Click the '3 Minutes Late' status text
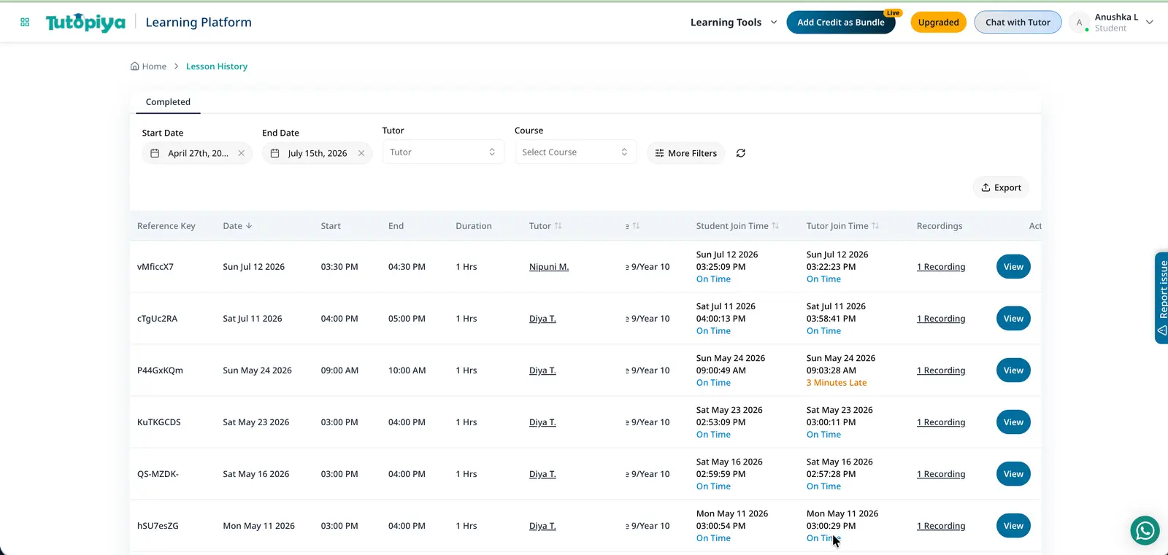 coord(837,383)
